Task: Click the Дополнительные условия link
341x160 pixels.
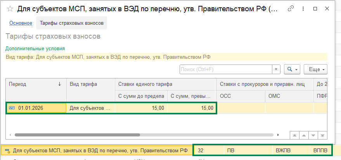Action: click(35, 49)
